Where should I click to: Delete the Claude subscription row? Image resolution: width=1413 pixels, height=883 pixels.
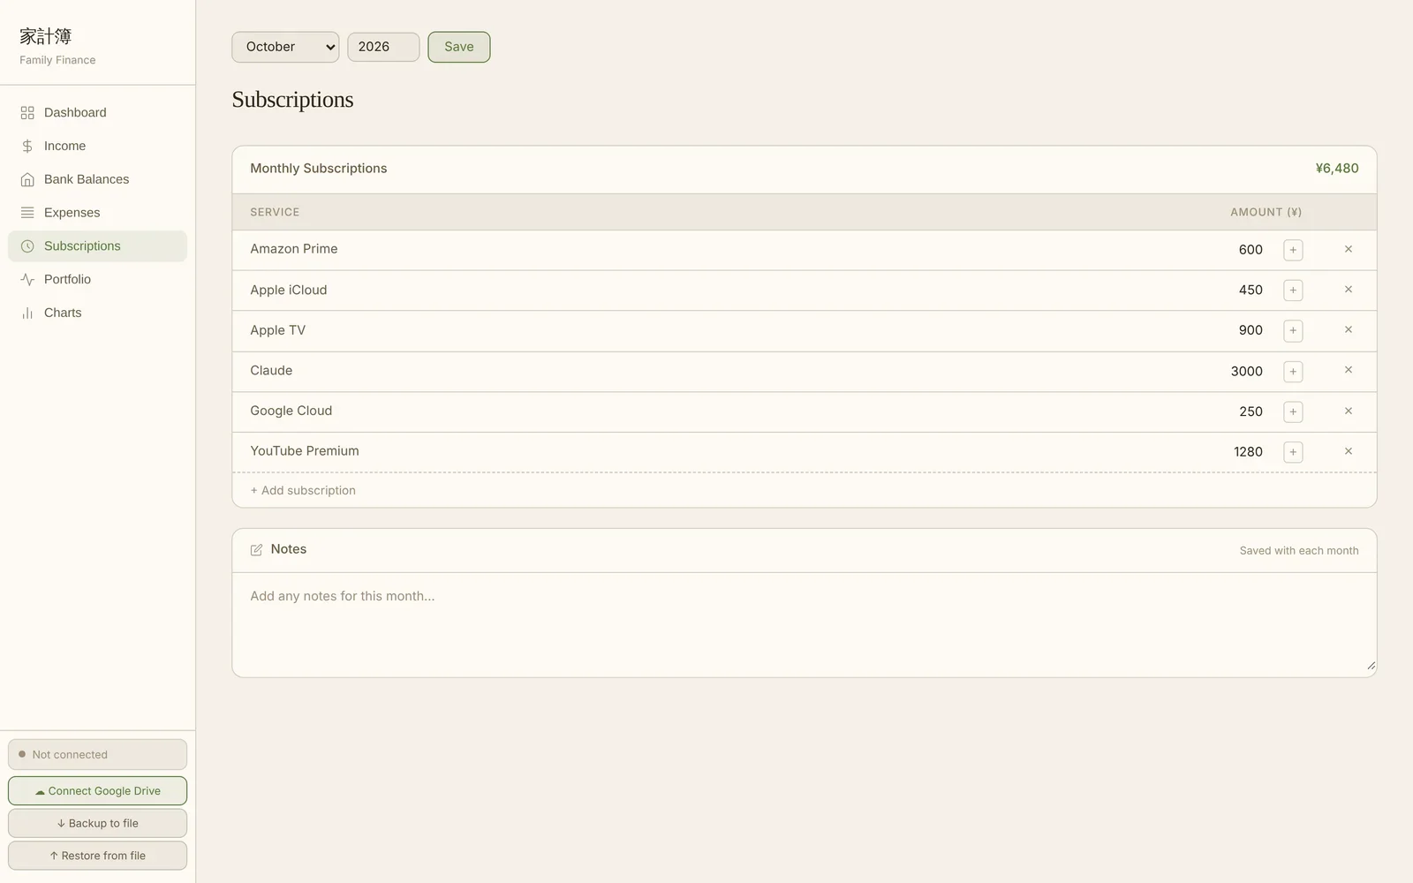pyautogui.click(x=1349, y=370)
